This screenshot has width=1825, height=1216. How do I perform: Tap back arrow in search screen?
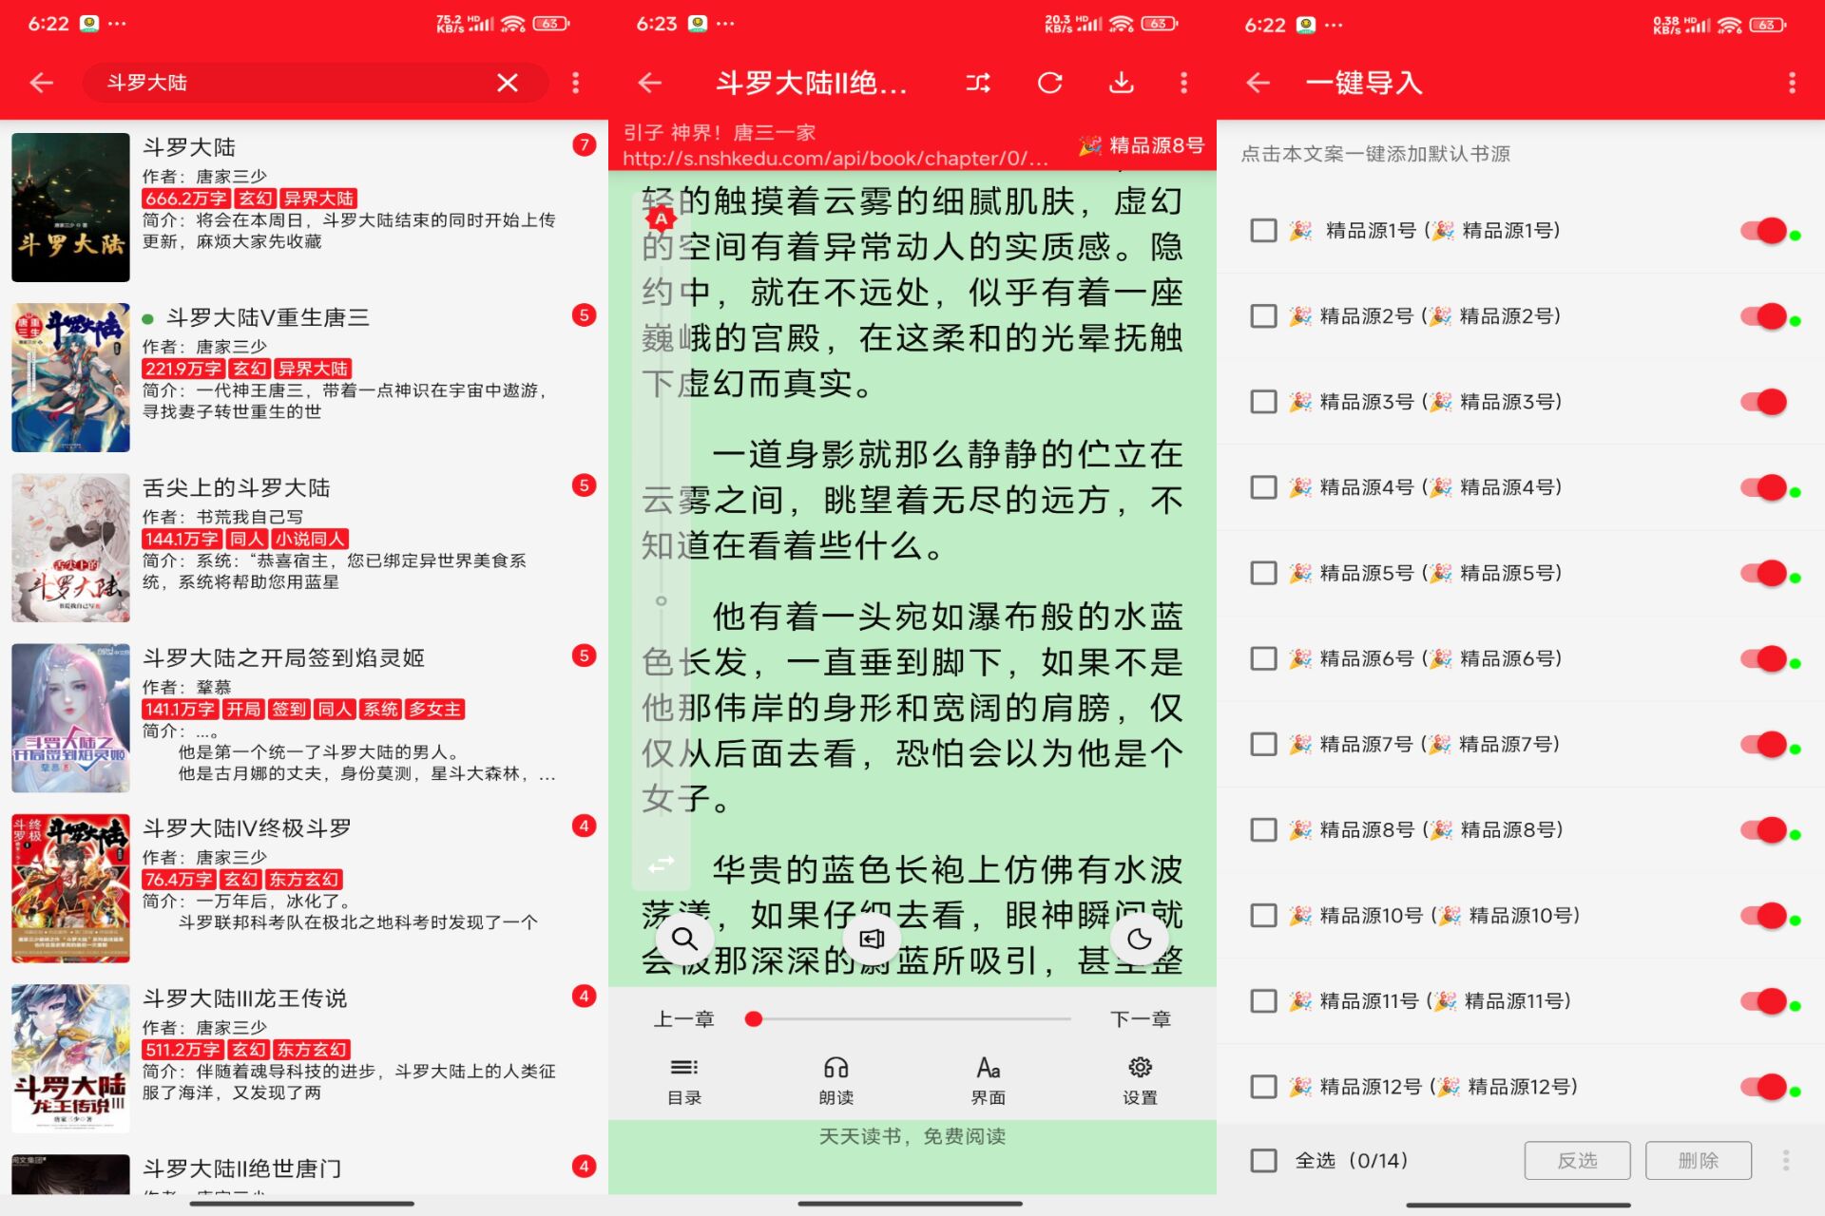click(42, 83)
